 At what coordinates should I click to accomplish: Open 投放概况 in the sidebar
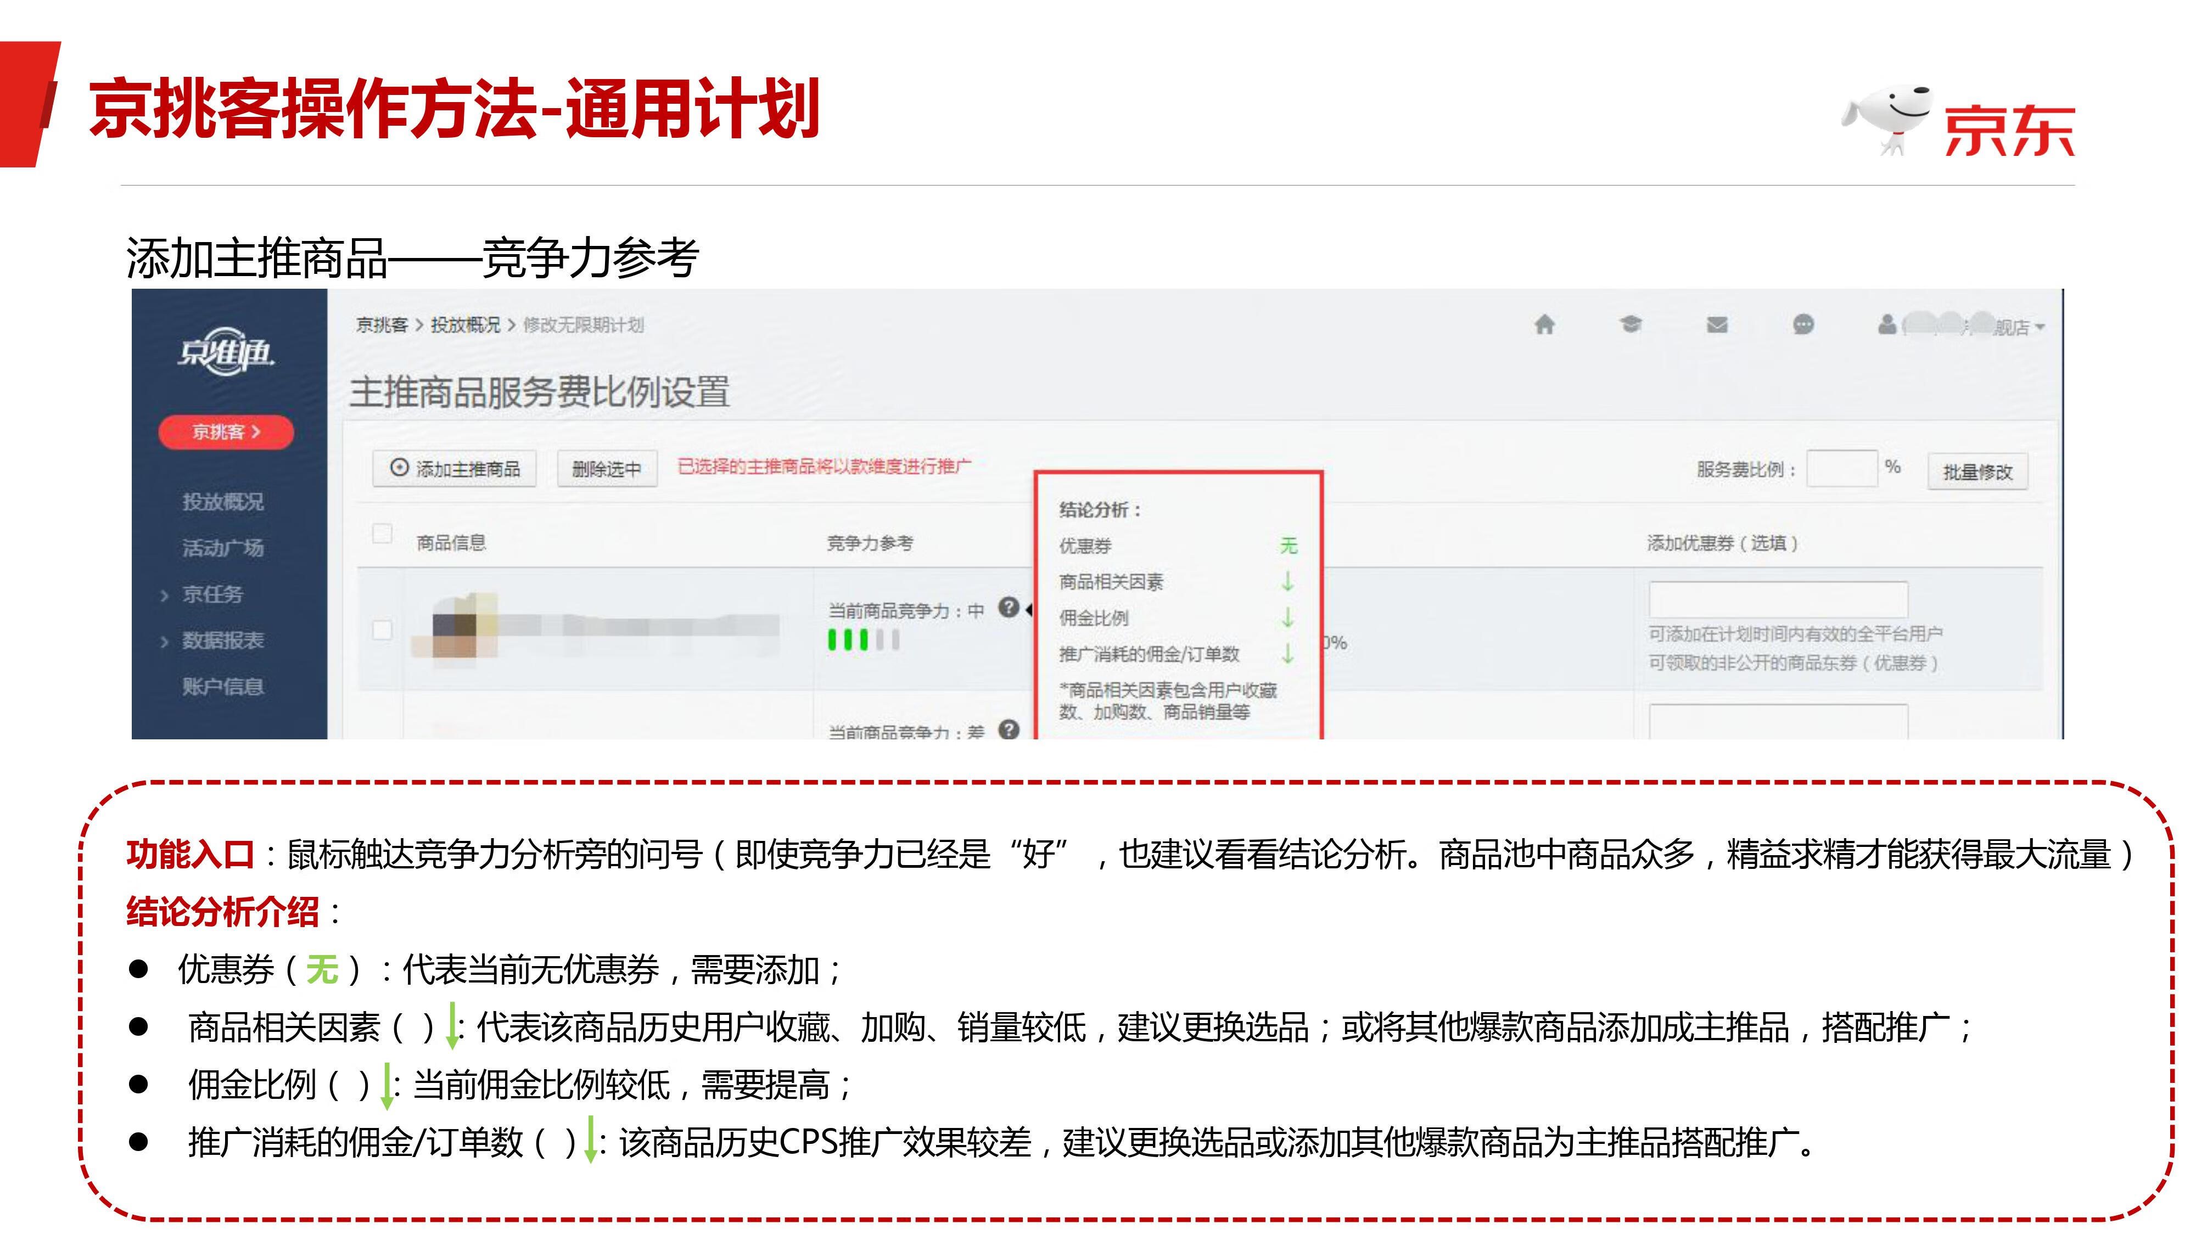coord(222,502)
